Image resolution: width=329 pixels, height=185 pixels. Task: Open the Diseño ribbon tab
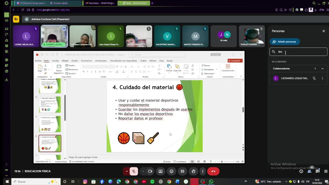75,61
